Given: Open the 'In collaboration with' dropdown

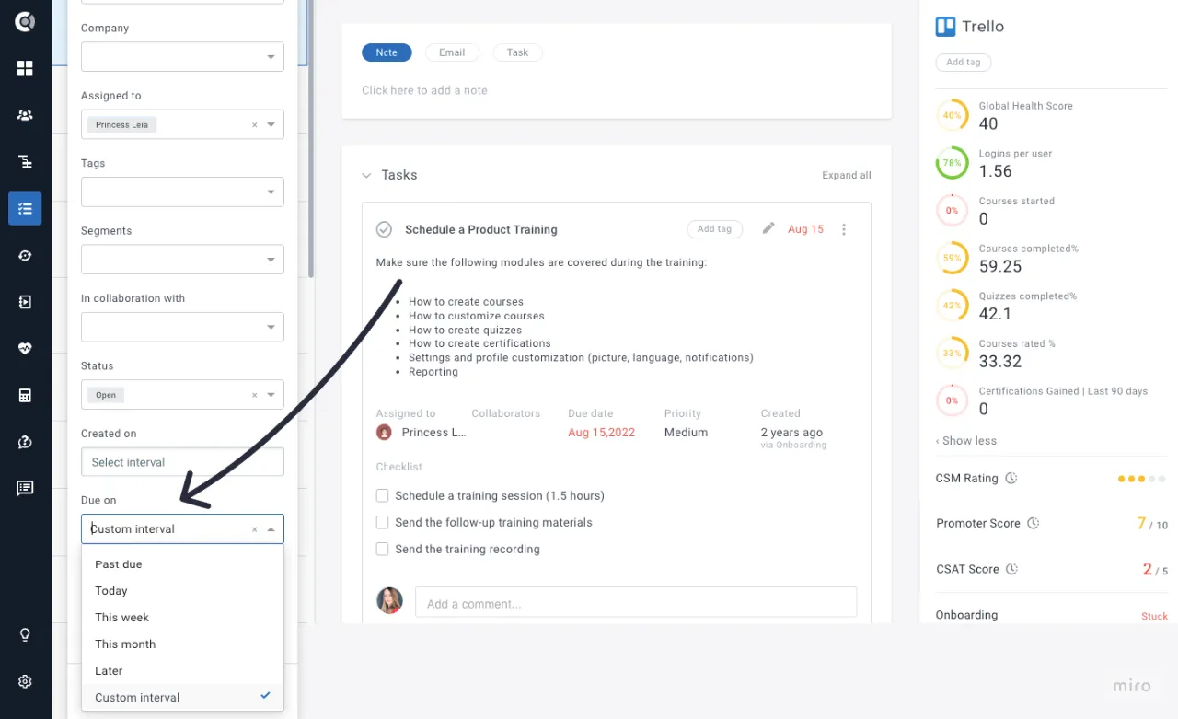Looking at the screenshot, I should [182, 327].
